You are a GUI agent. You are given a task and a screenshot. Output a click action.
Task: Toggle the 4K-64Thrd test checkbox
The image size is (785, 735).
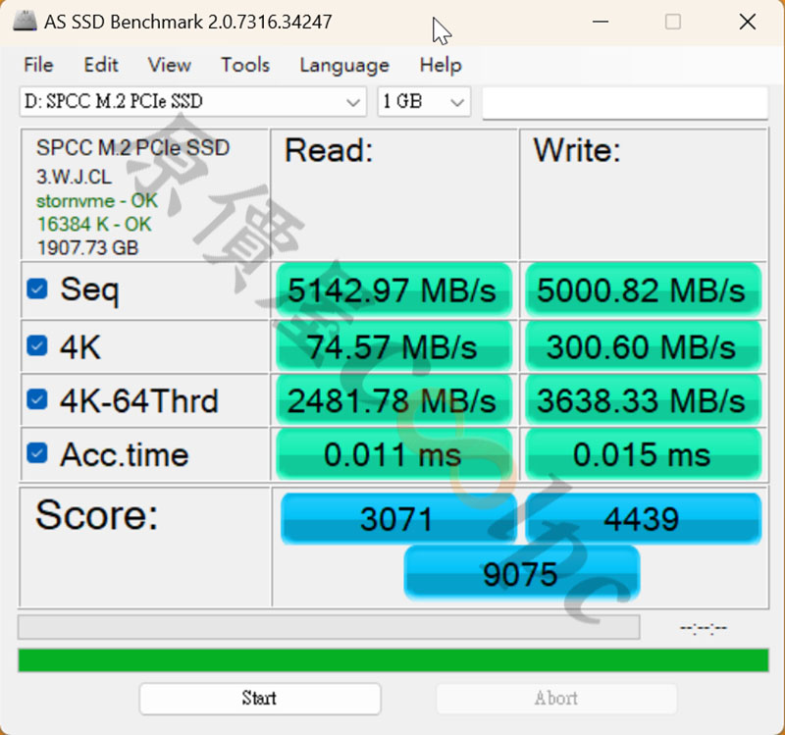pyautogui.click(x=37, y=399)
